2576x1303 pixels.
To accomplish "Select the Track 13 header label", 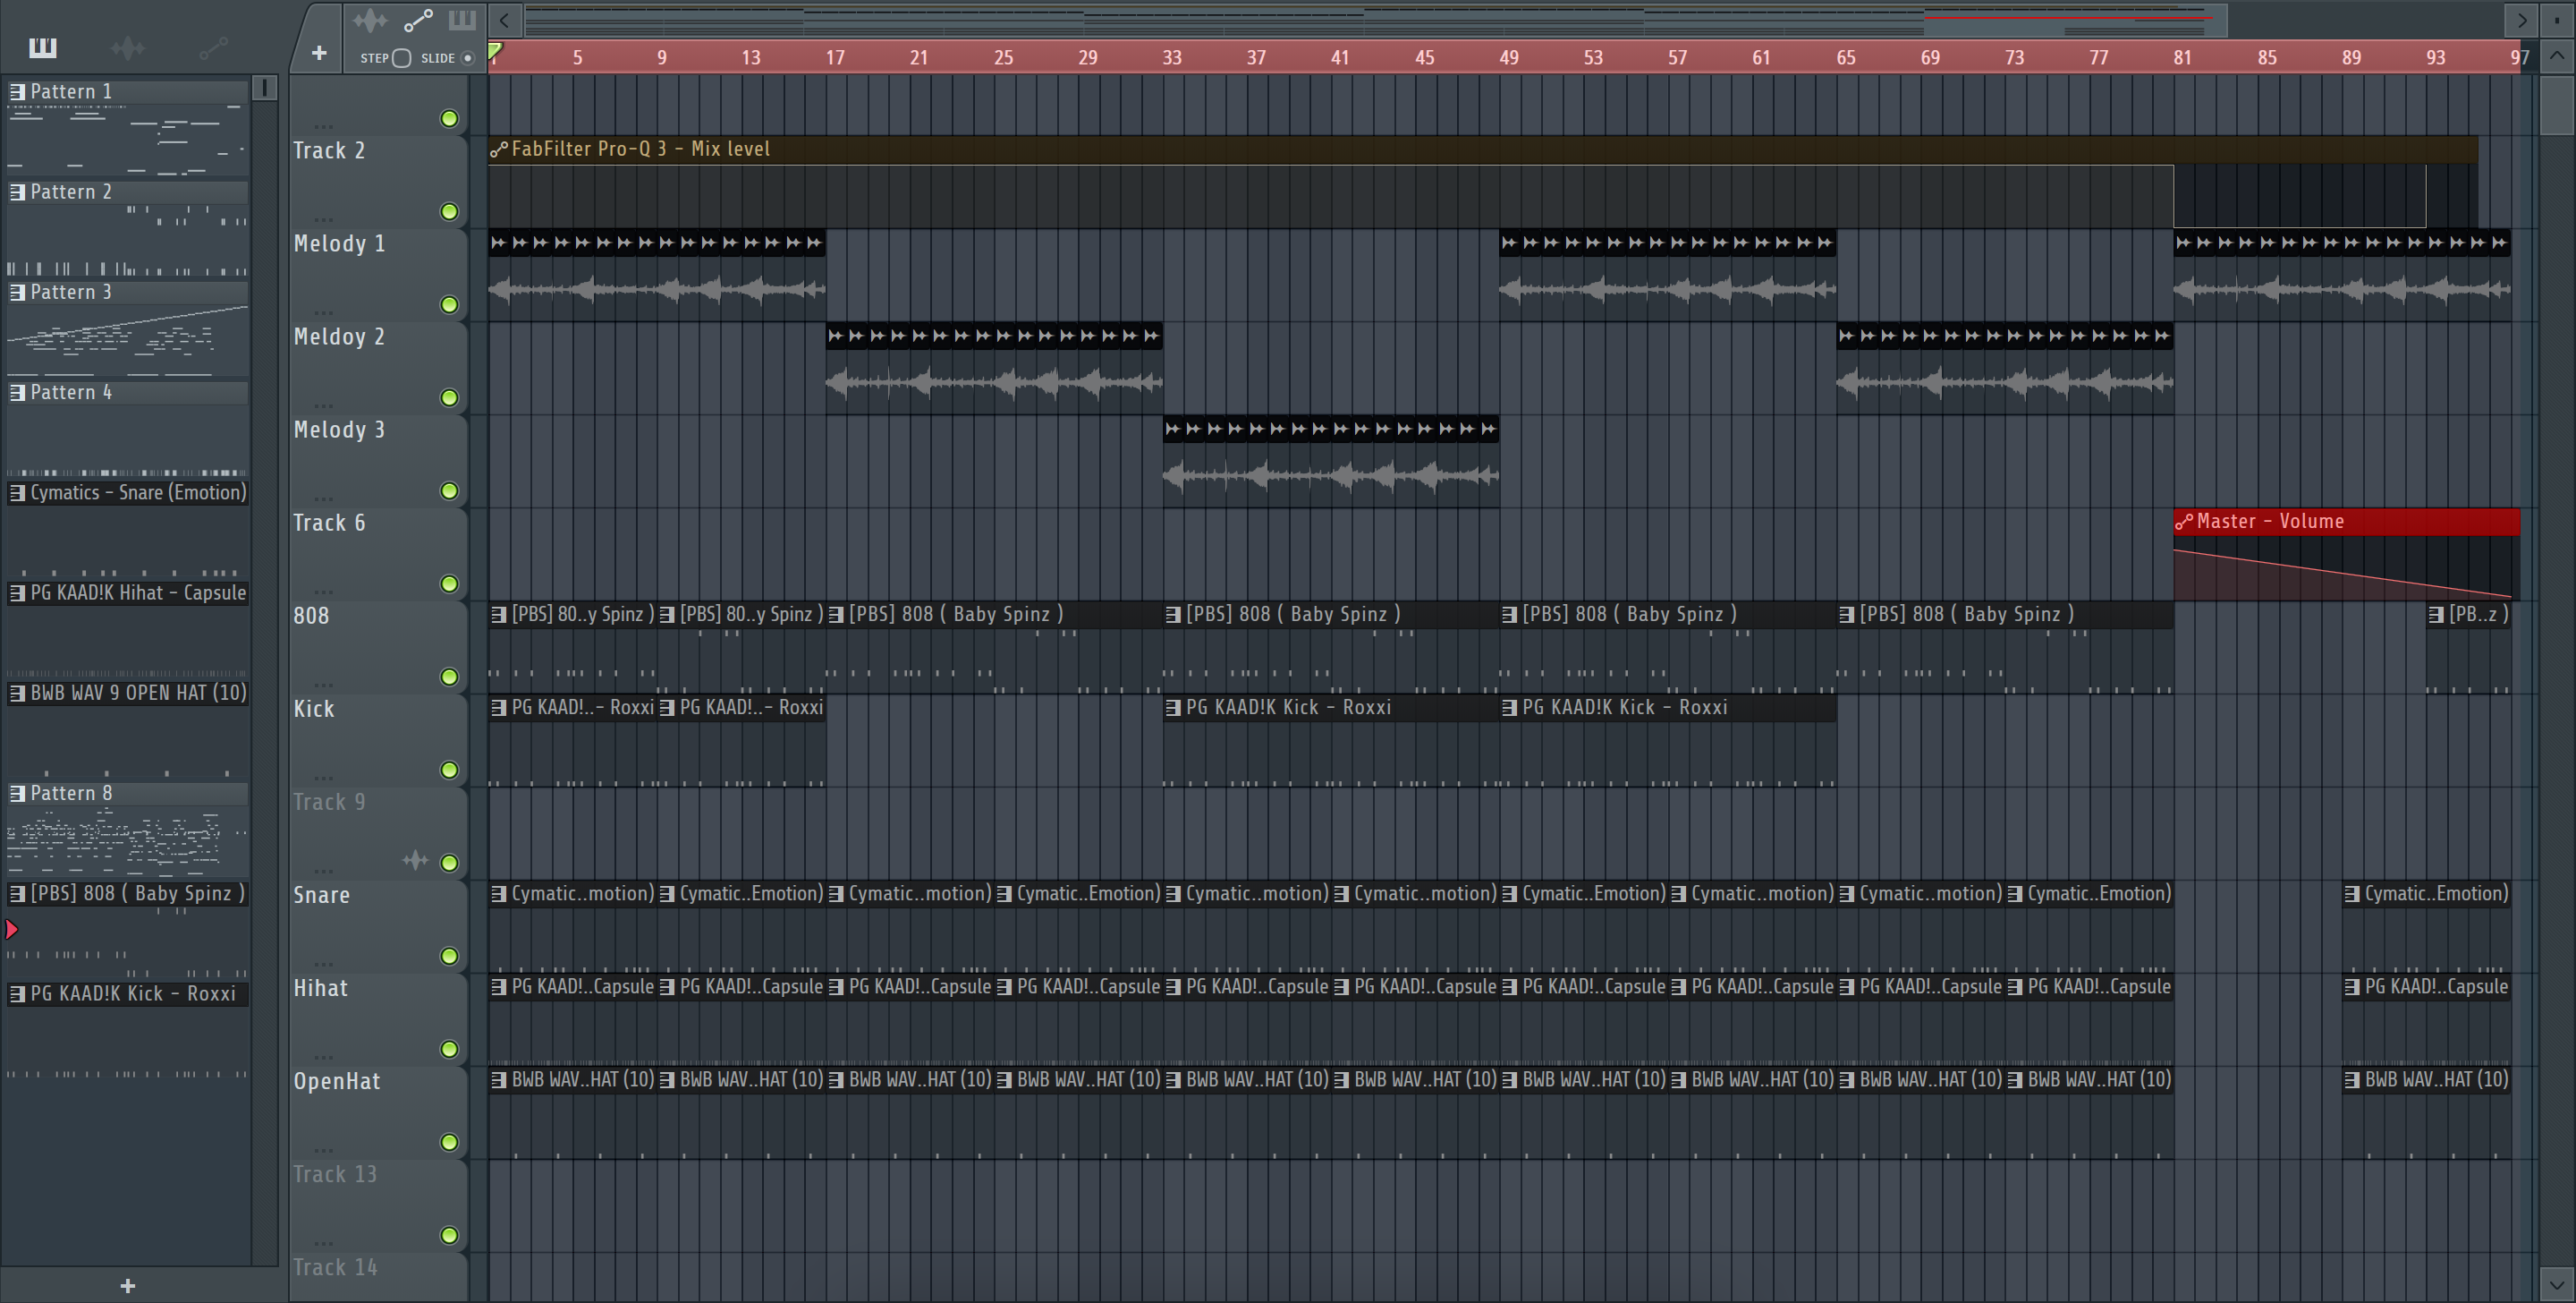I will coord(335,1174).
